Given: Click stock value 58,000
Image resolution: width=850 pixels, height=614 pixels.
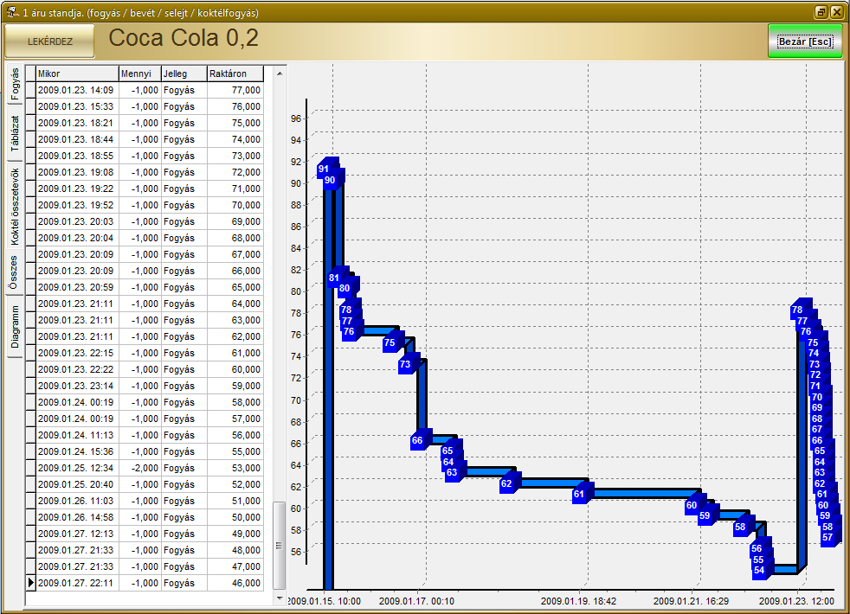Looking at the screenshot, I should 235,402.
